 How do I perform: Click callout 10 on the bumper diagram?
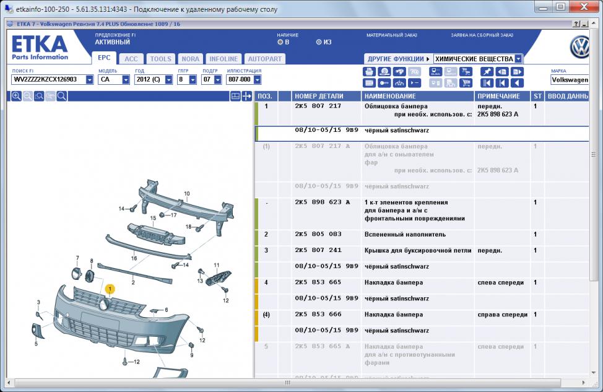(x=187, y=193)
